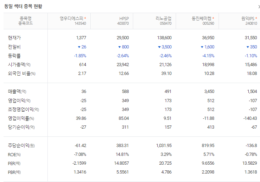Click the red asterisk next to 영우디에스피
This screenshot has width=260, height=182.
[85, 18]
